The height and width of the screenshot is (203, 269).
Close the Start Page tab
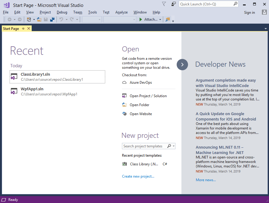[x=29, y=28]
